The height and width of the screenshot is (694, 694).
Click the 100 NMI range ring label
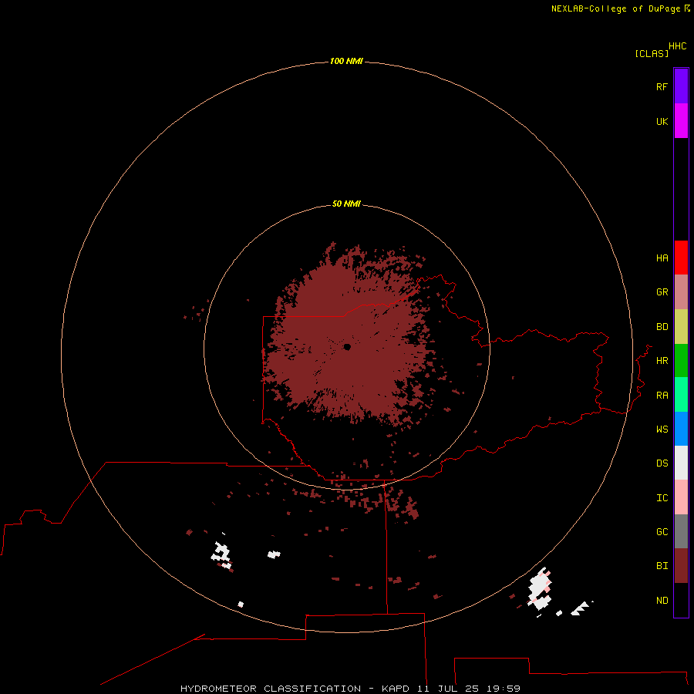pyautogui.click(x=346, y=61)
